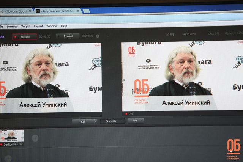Open the Layout menu
243x162 pixels.
[x=38, y=26]
